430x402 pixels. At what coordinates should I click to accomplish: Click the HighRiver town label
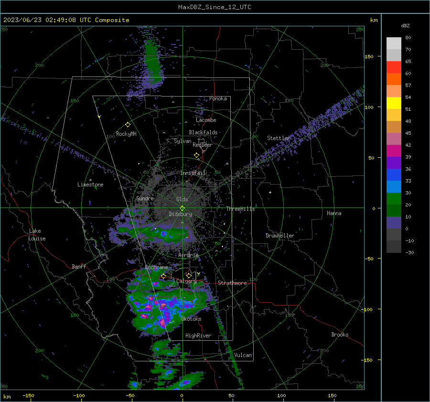[198, 336]
